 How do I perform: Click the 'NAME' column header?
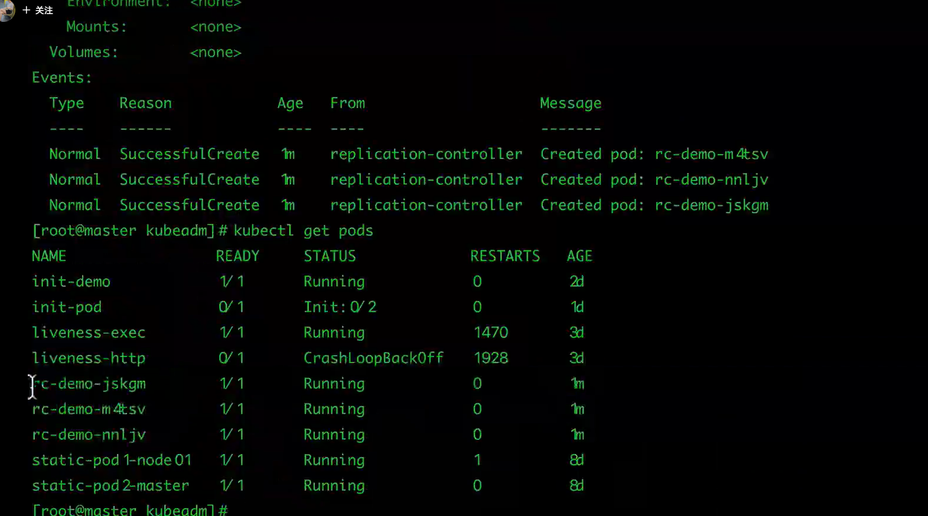click(49, 256)
